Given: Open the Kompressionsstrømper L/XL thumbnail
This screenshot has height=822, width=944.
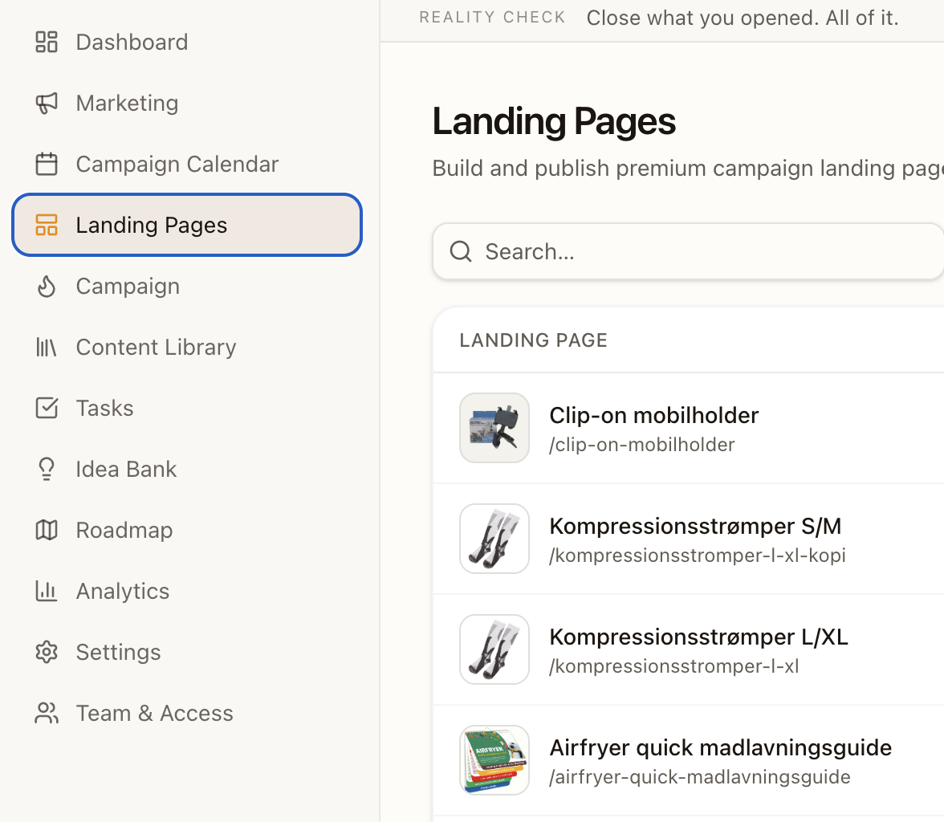Looking at the screenshot, I should pos(494,649).
